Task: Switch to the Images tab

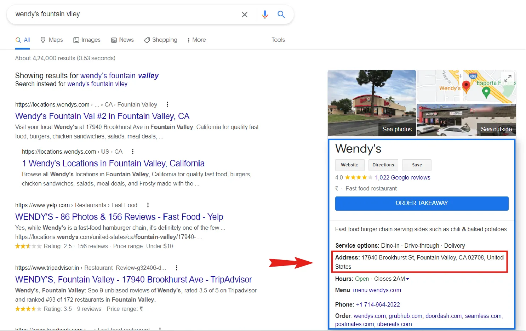Action: 87,40
